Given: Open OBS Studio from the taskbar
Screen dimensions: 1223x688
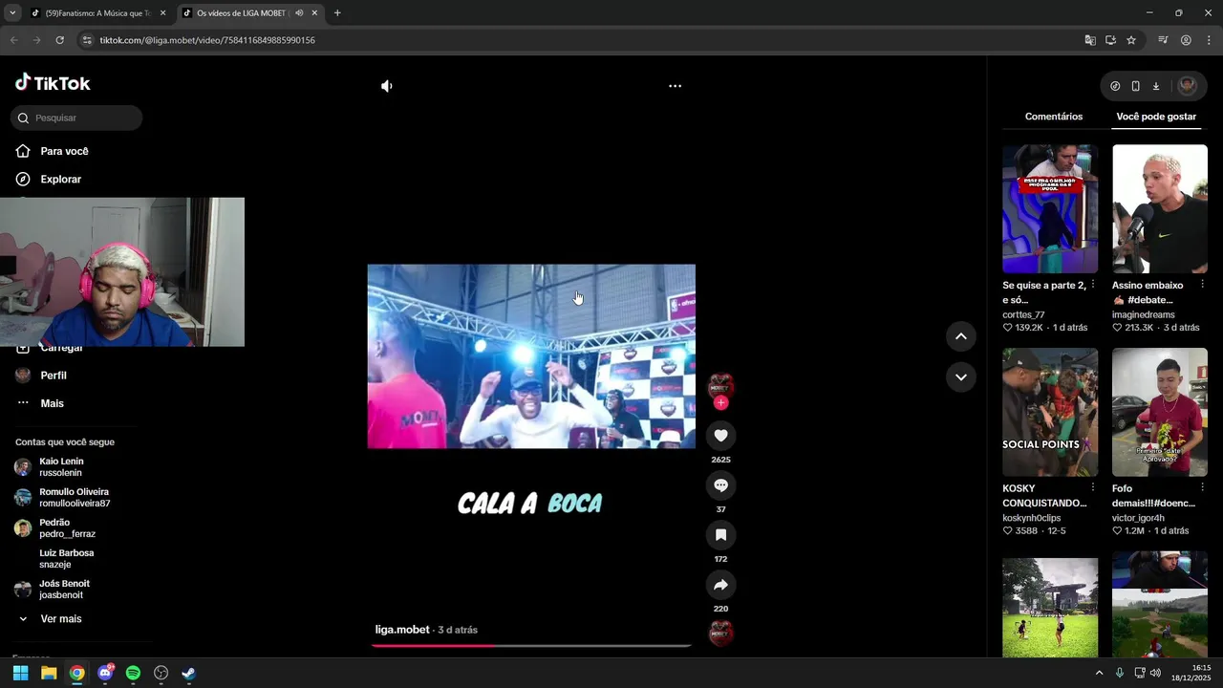Looking at the screenshot, I should tap(161, 673).
